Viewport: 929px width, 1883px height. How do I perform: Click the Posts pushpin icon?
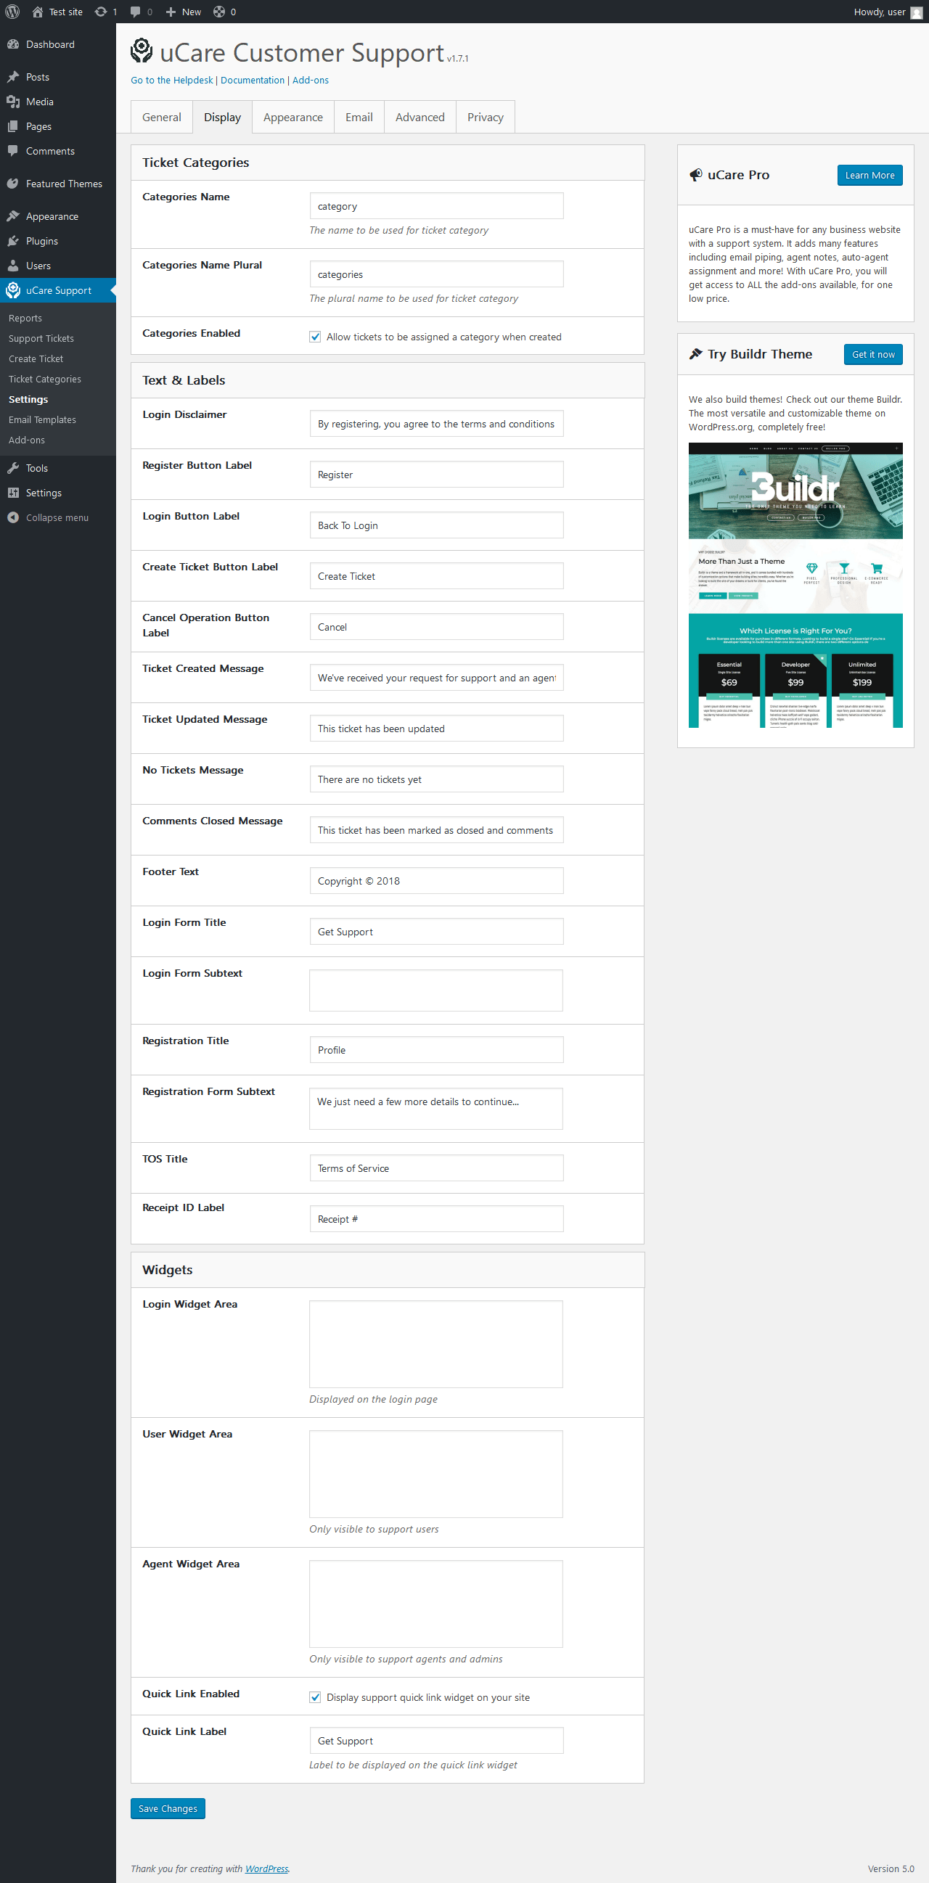[x=12, y=77]
